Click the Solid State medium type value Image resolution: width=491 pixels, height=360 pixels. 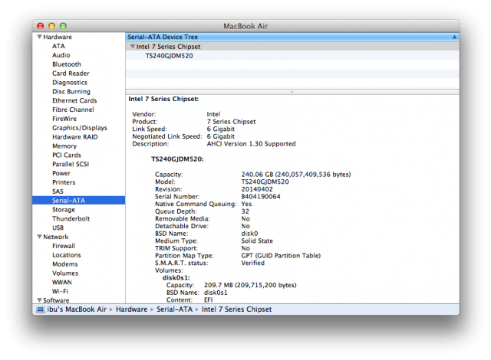tap(257, 241)
